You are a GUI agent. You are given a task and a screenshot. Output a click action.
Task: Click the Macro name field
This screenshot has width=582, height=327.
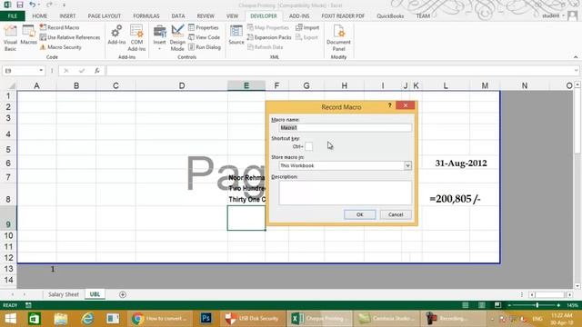(x=346, y=127)
